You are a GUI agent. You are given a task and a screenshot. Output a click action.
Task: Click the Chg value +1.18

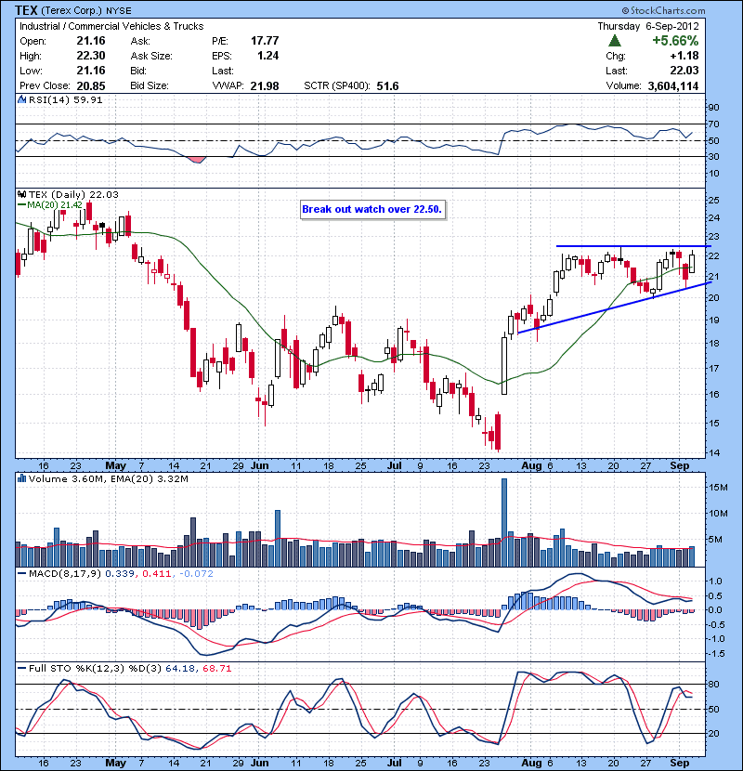tap(684, 56)
